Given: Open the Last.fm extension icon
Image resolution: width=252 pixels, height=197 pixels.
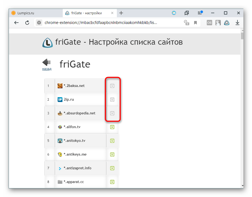Looking at the screenshot, I should [209, 23].
